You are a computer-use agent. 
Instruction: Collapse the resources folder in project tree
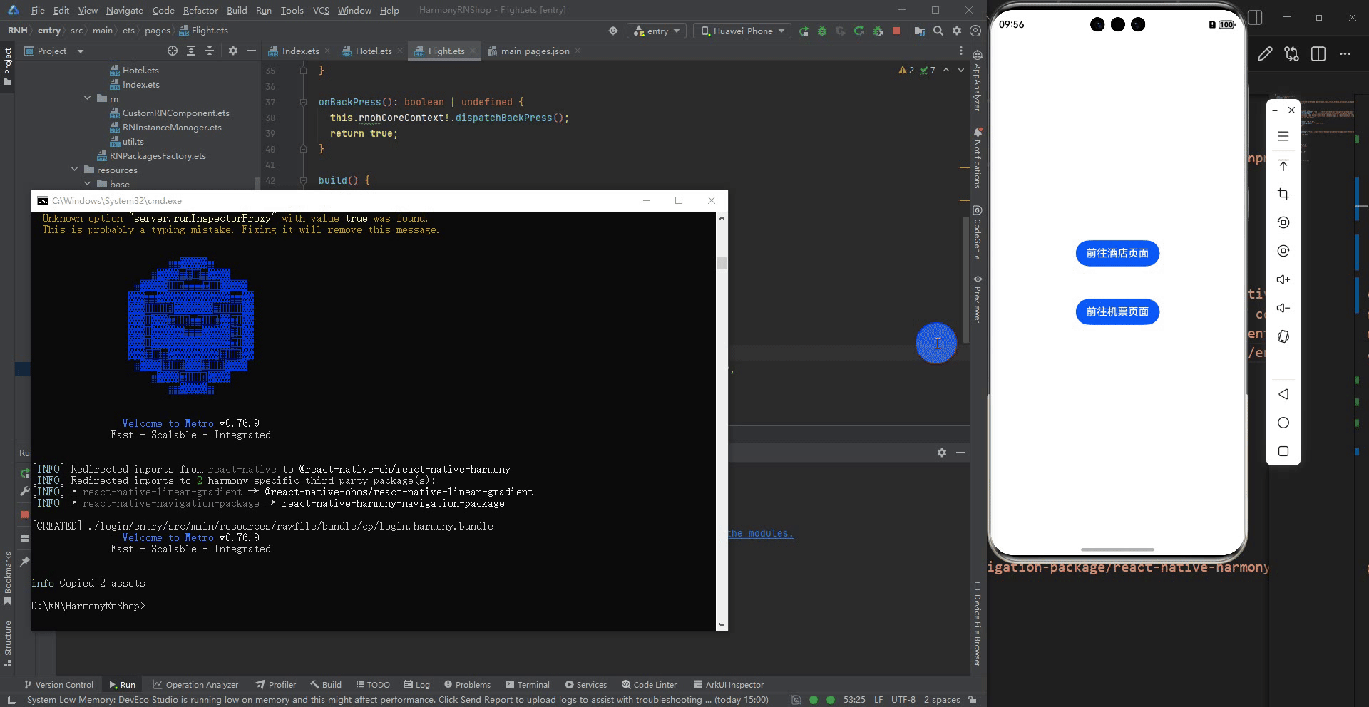click(x=74, y=170)
